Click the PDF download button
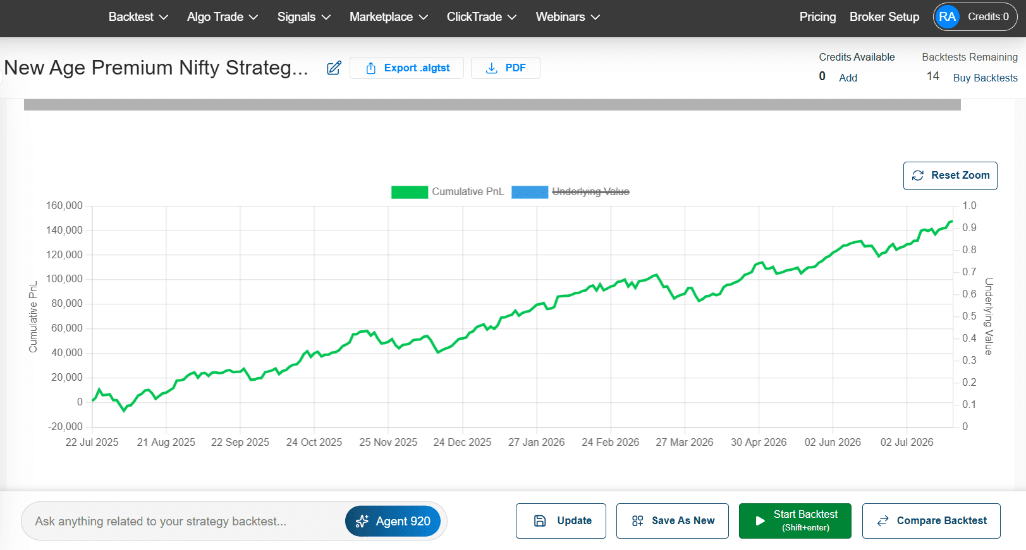The image size is (1026, 550). click(x=506, y=68)
